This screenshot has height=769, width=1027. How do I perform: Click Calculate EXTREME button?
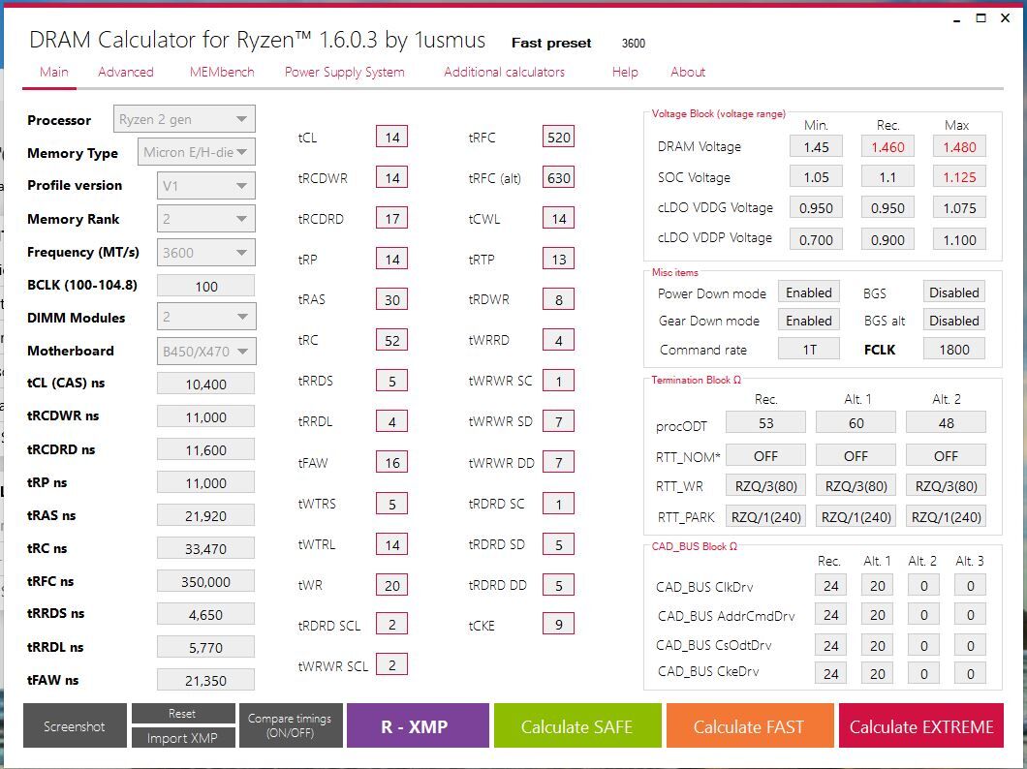pos(921,725)
